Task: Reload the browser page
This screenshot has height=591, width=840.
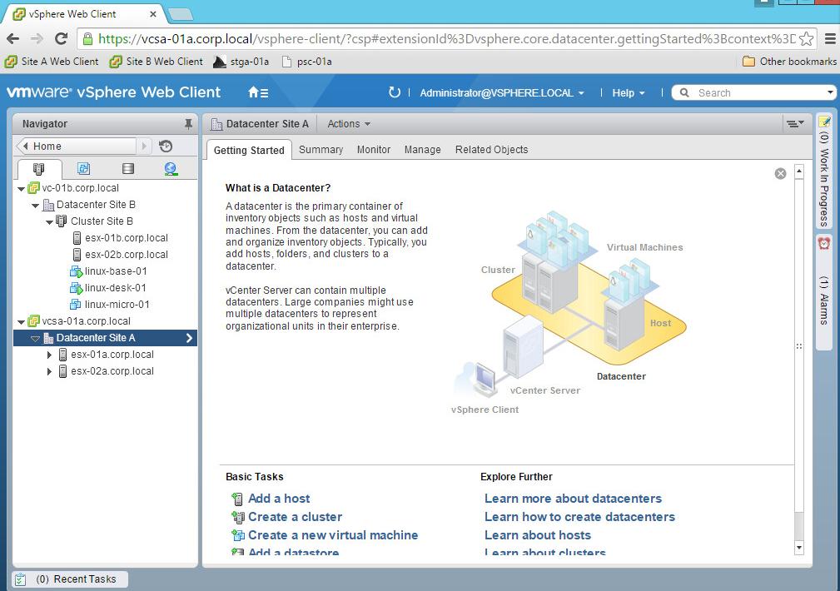Action: click(x=61, y=38)
